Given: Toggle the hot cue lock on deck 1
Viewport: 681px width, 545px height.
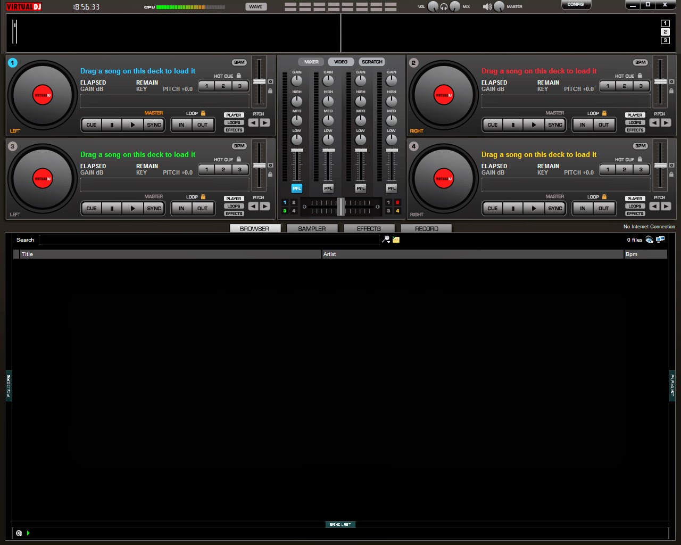Looking at the screenshot, I should [x=239, y=76].
